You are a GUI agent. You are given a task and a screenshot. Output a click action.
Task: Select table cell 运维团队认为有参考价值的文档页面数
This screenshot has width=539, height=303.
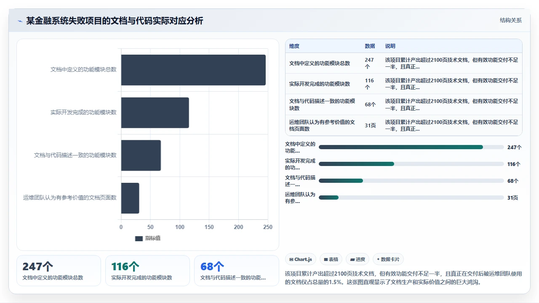click(323, 125)
